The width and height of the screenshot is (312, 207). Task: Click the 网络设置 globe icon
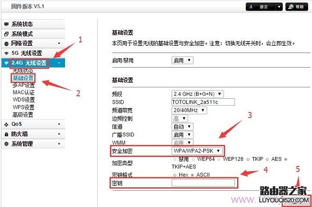click(6, 44)
